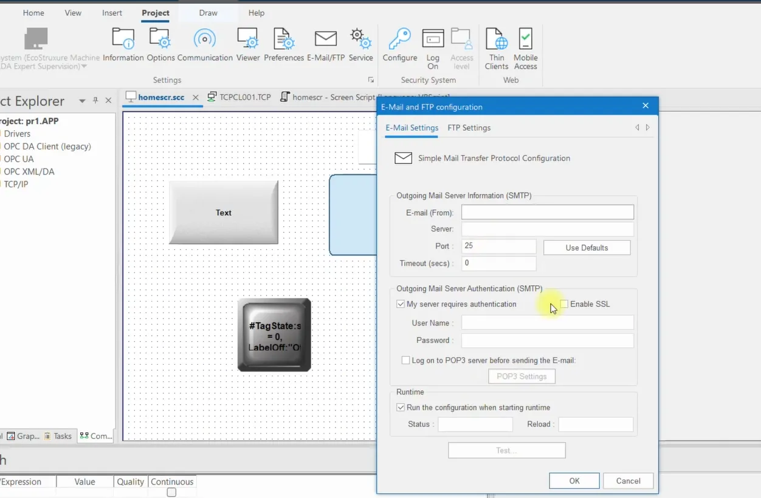Click the Reload tag field
Screen dimensions: 761x498
click(596, 424)
